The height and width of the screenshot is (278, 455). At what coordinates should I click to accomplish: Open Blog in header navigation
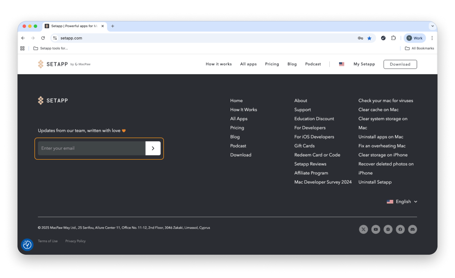tap(292, 64)
